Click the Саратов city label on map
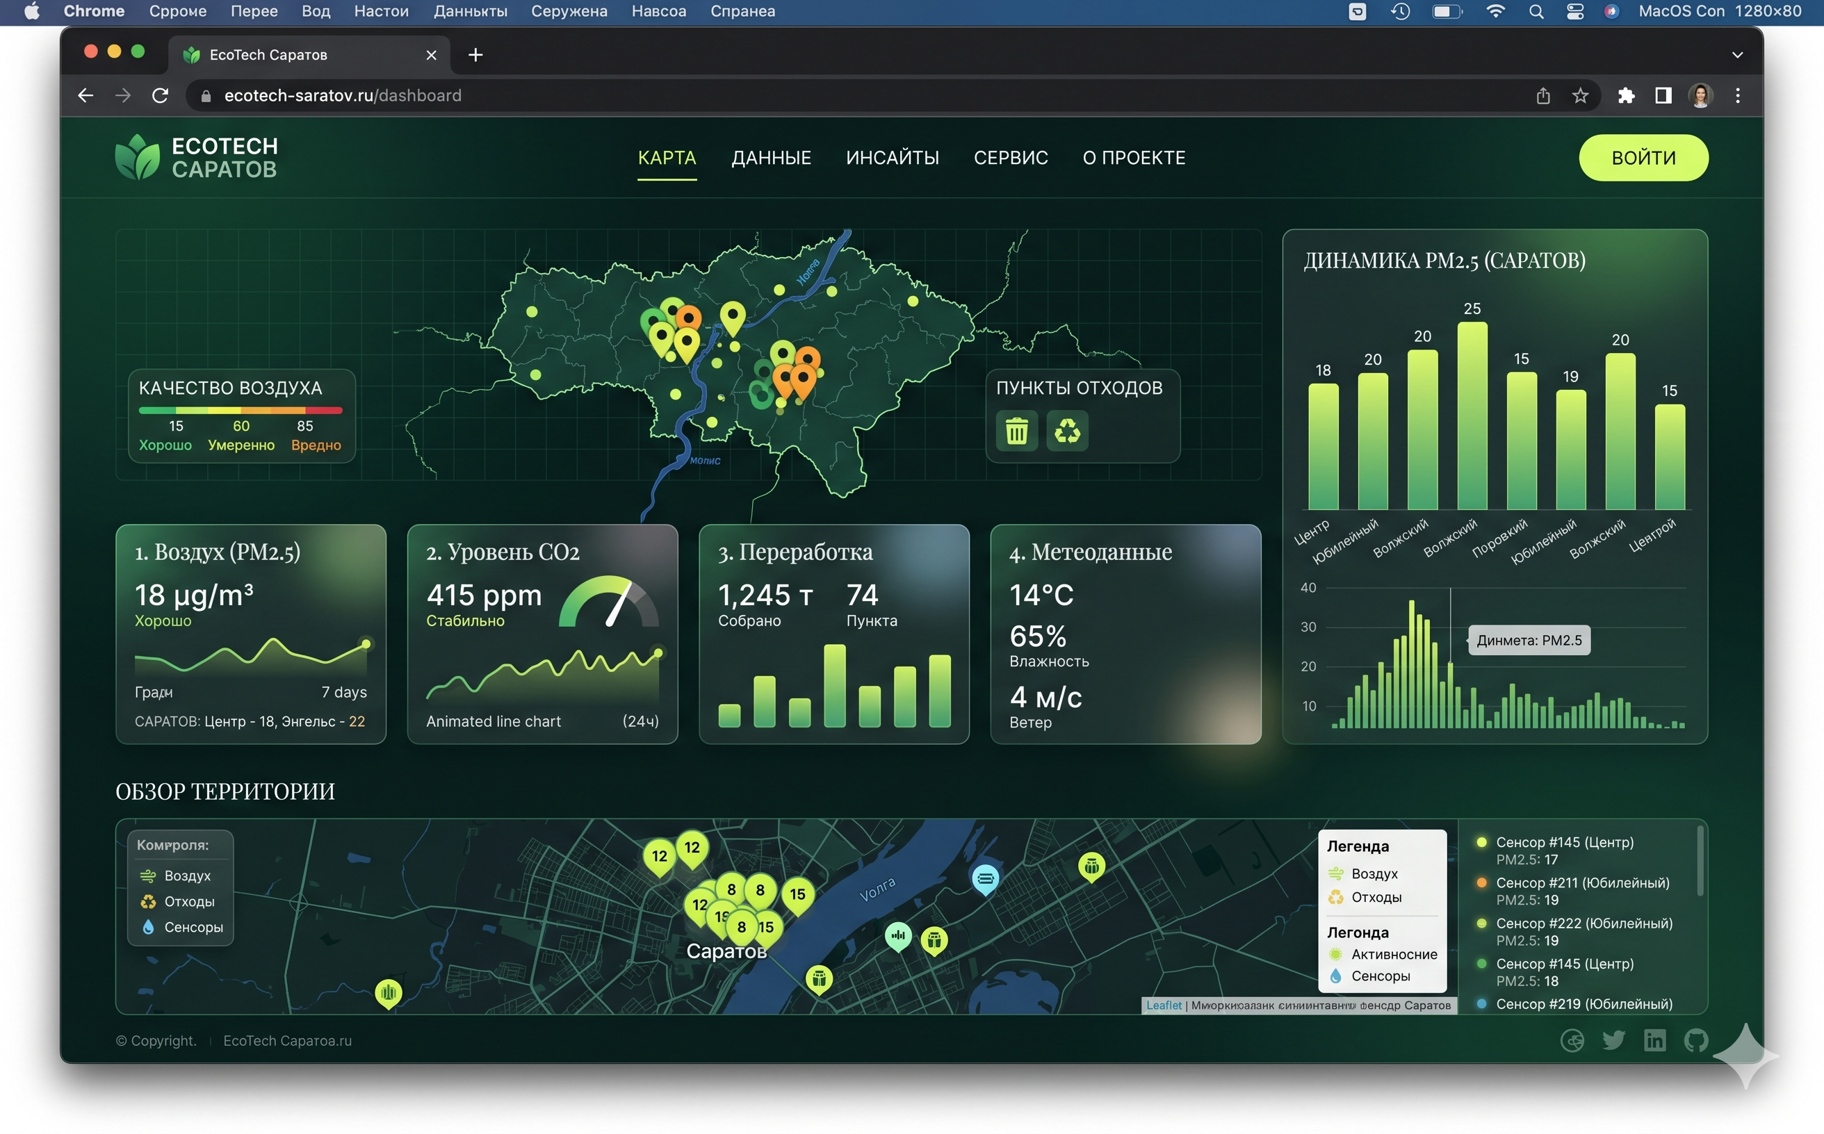This screenshot has width=1824, height=1134. [726, 951]
